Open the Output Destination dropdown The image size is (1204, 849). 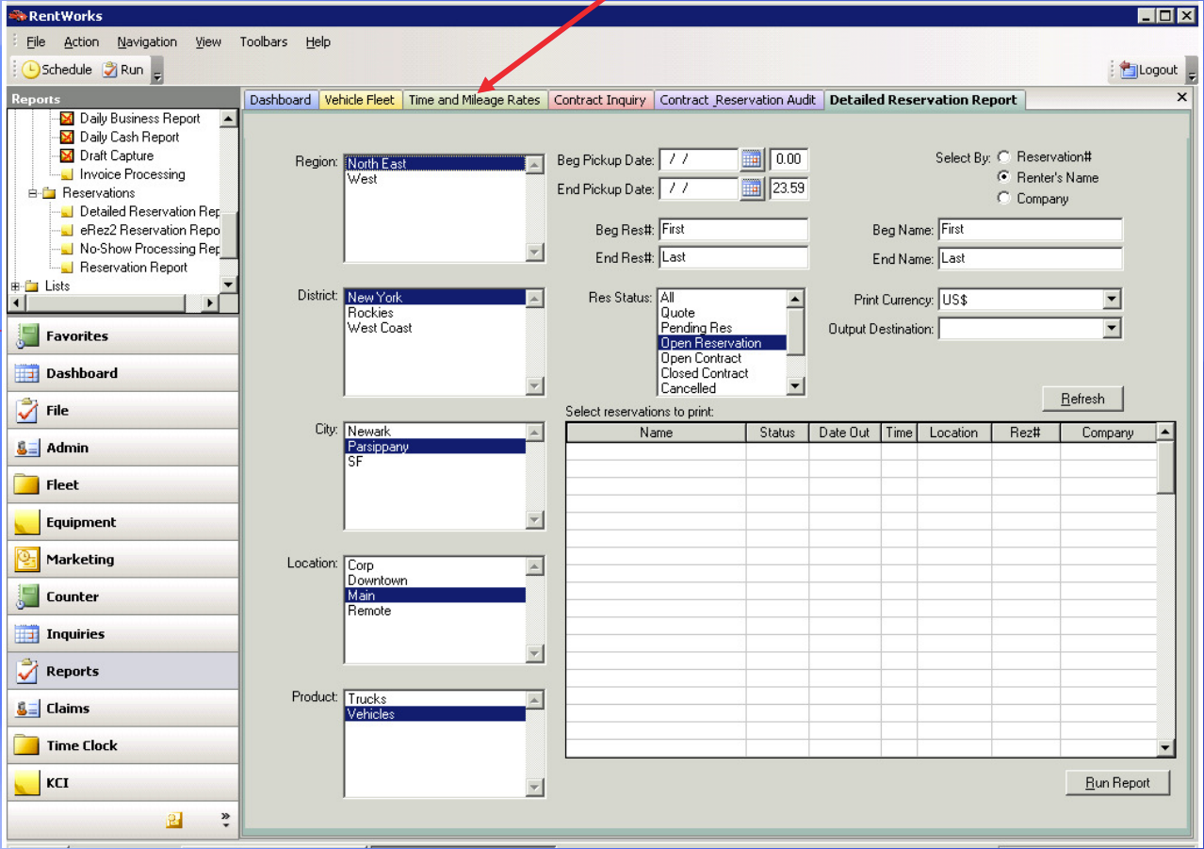pyautogui.click(x=1112, y=328)
